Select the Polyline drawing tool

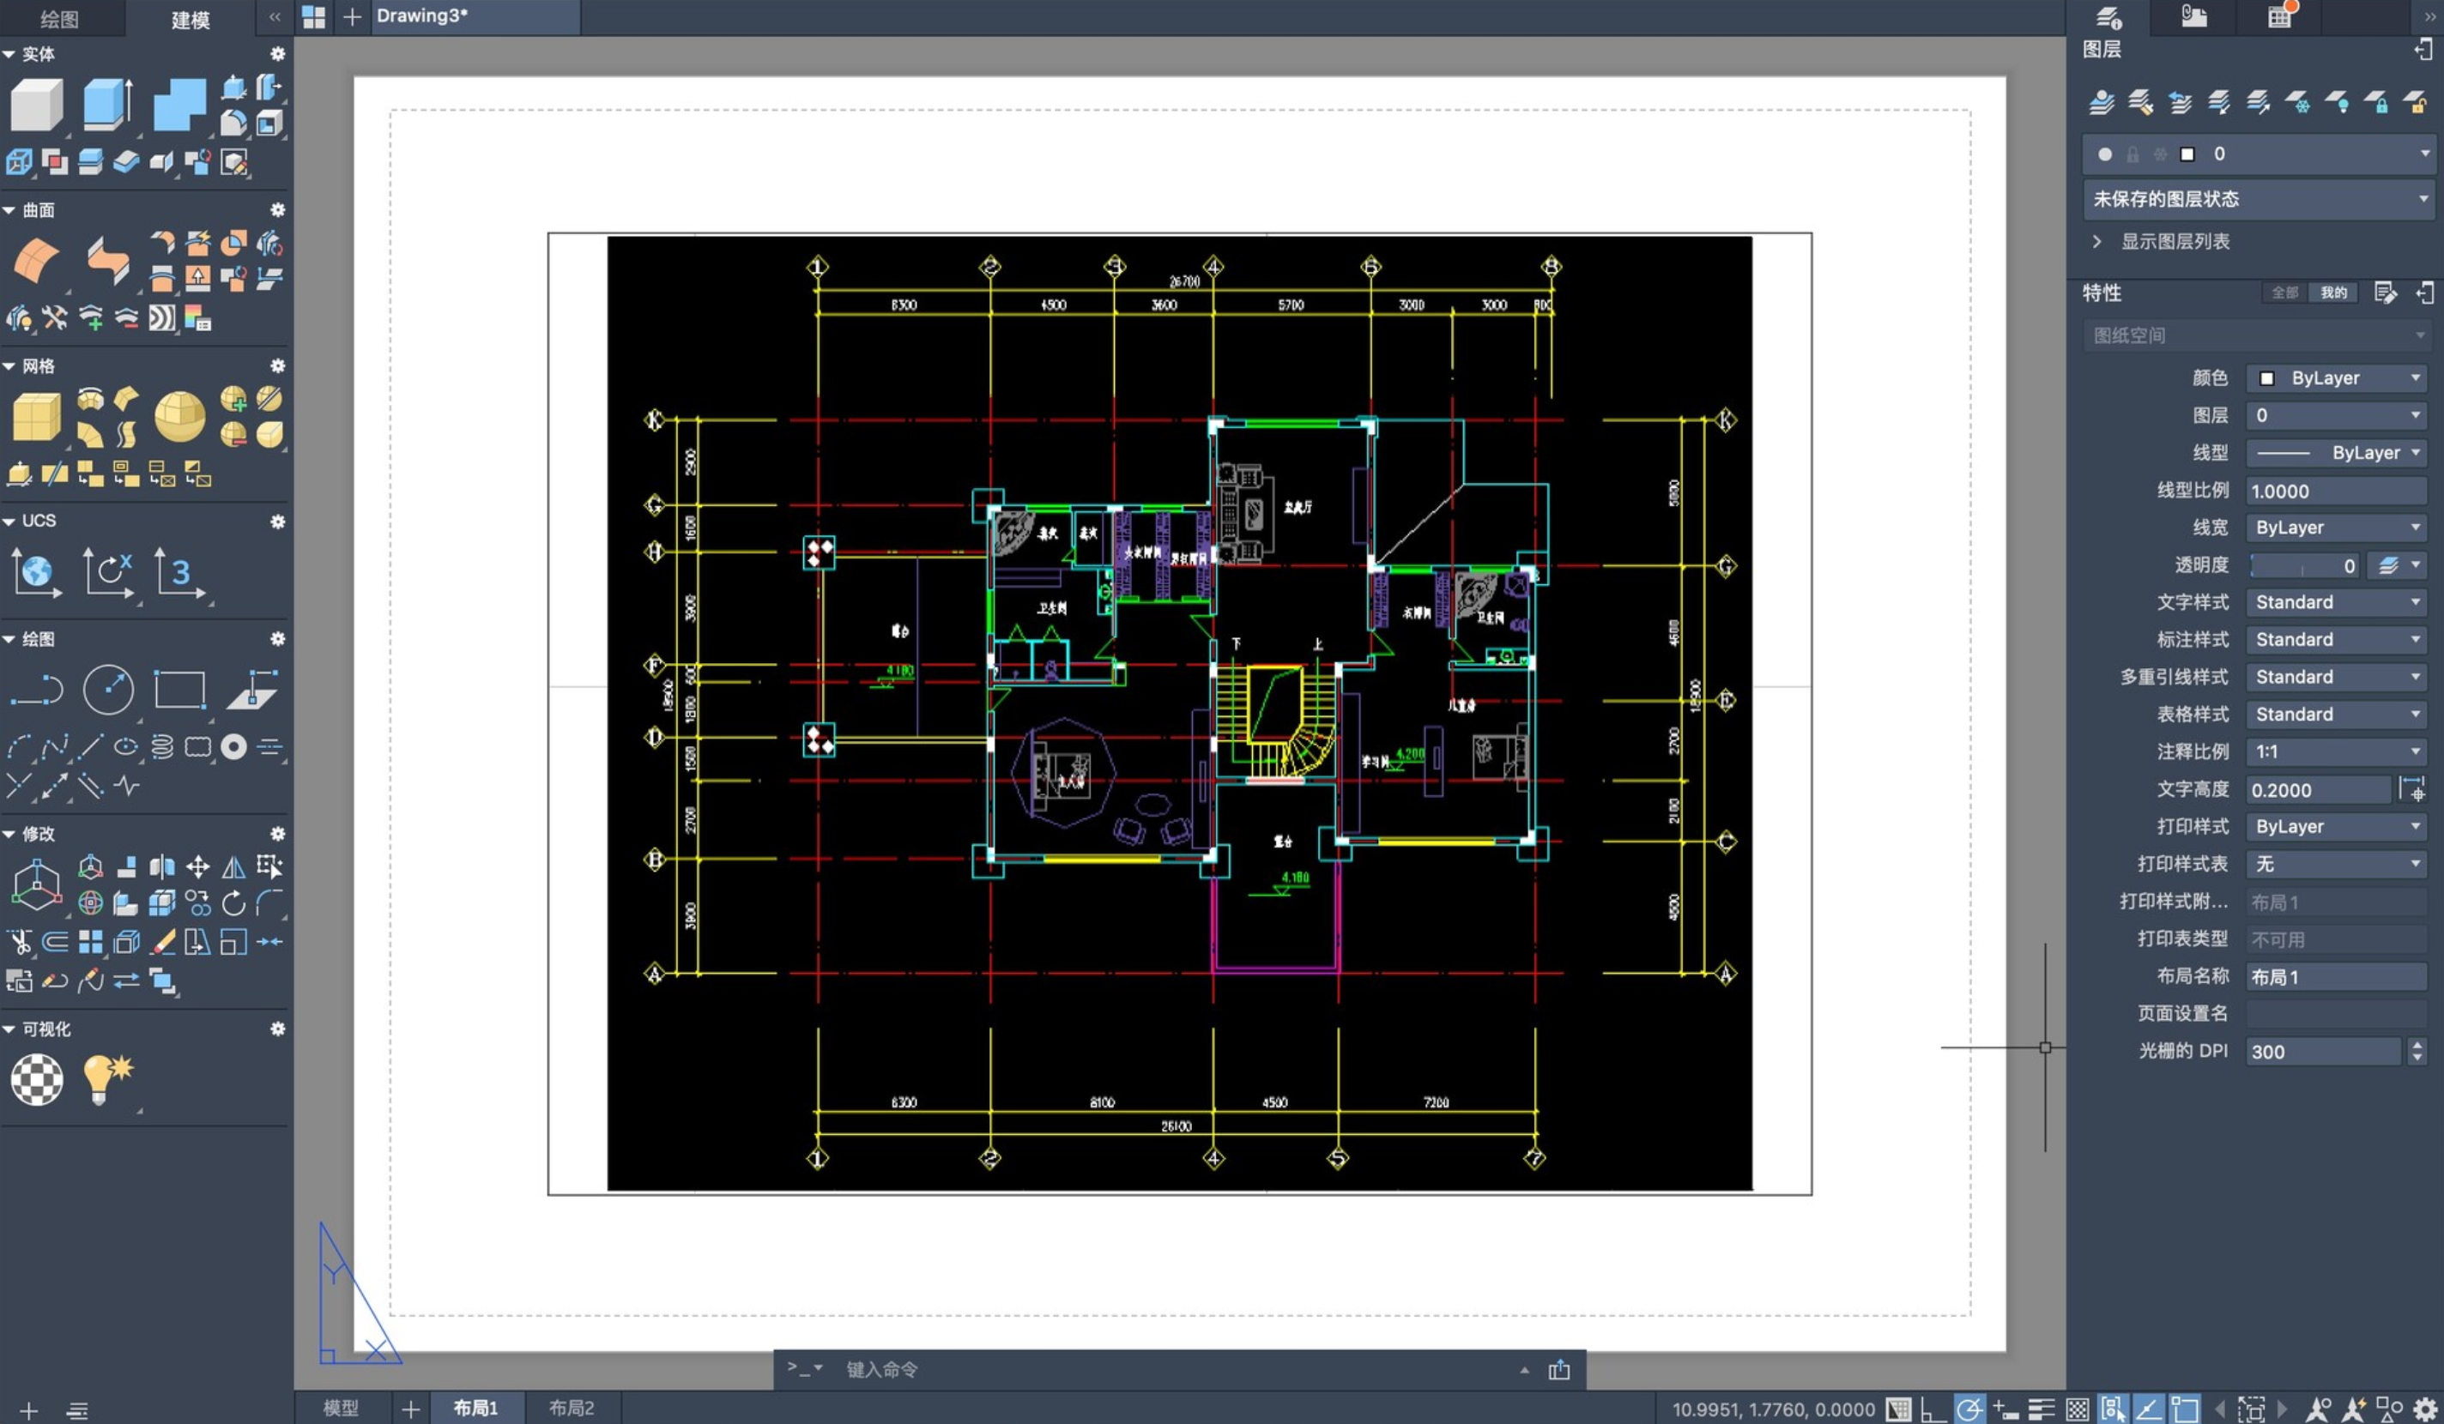point(37,691)
